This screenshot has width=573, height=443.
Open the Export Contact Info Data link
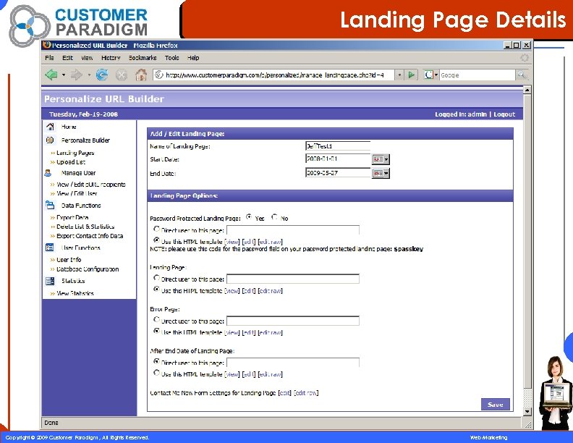pos(90,236)
